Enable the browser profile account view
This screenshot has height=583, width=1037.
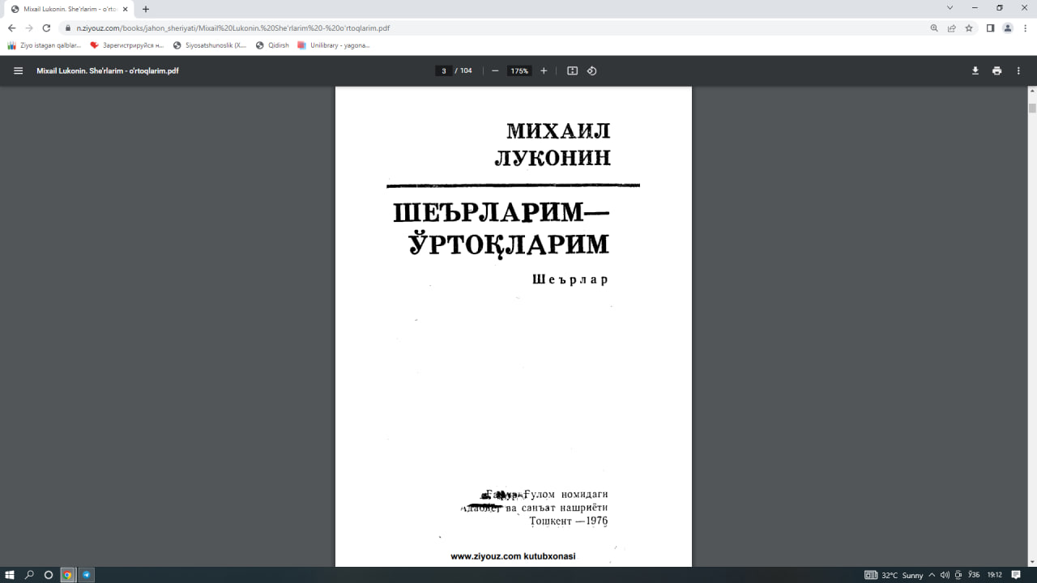pyautogui.click(x=1007, y=27)
